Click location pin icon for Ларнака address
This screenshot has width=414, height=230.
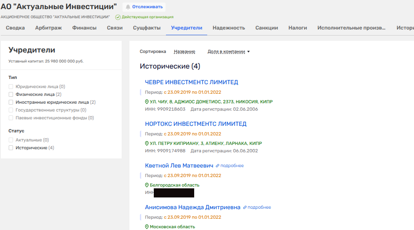pos(147,144)
